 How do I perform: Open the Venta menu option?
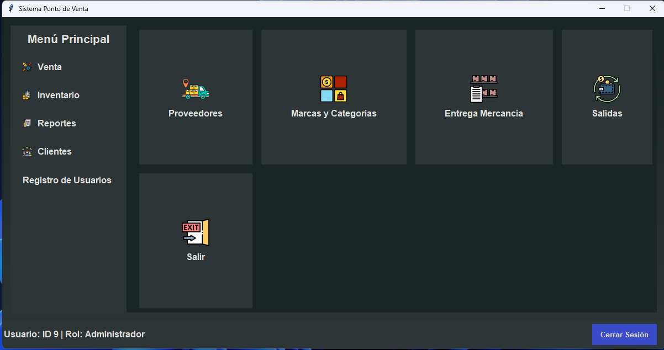tap(50, 67)
